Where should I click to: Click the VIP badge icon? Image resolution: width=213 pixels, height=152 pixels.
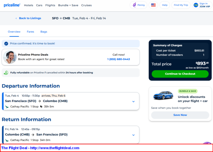tap(196, 5)
